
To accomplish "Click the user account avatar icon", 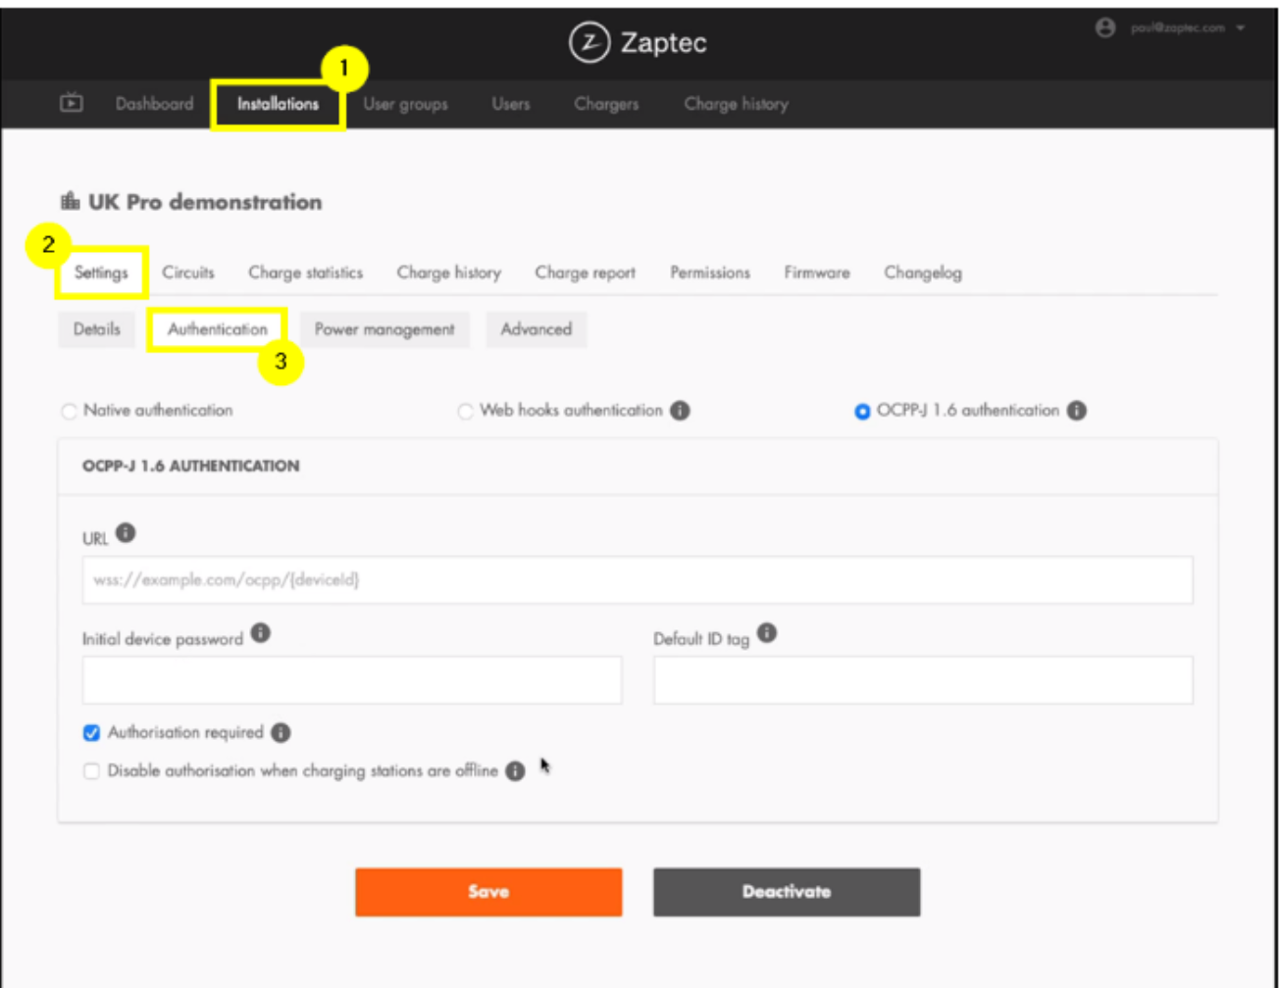I will coord(1105,27).
